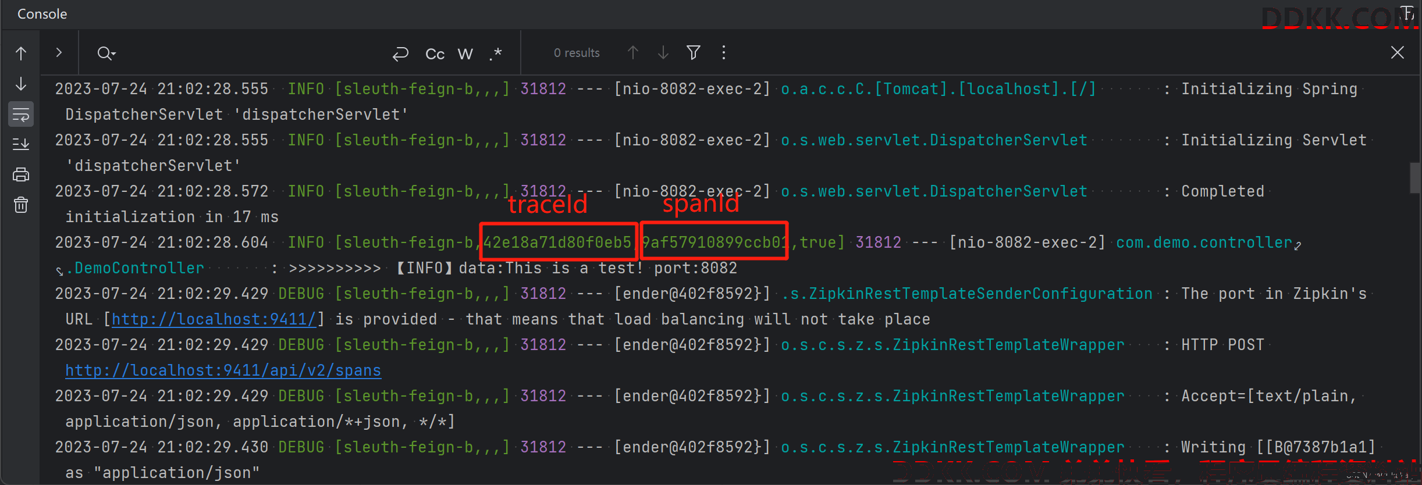Click the 'Writing [[B@7387b1a1]' message
Viewport: 1422px width, 485px height.
(x=1278, y=447)
